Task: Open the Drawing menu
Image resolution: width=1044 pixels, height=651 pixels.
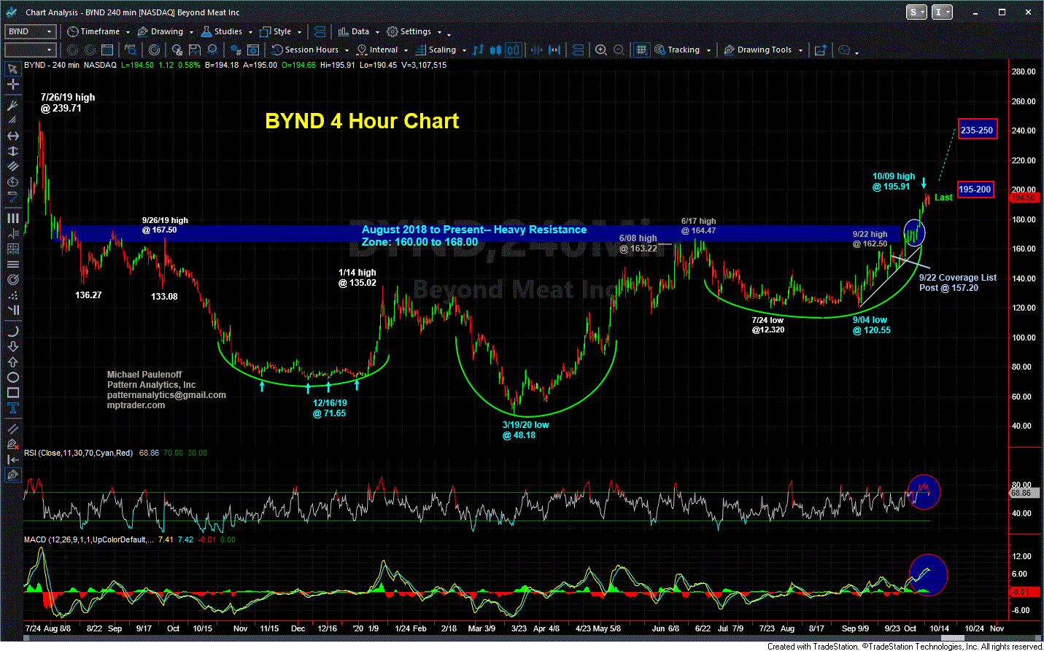Action: (x=166, y=31)
